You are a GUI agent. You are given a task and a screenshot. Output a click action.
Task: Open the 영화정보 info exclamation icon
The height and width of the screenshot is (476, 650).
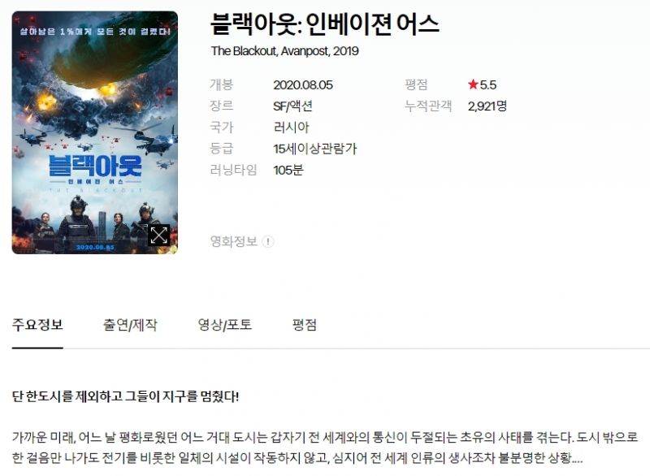[268, 241]
